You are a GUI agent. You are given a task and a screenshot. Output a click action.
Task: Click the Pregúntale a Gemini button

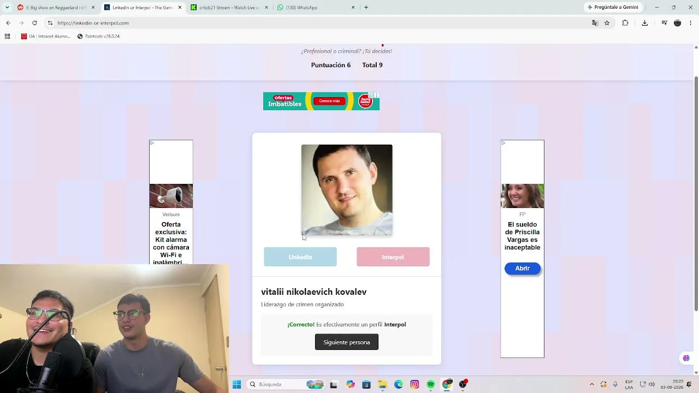[613, 8]
